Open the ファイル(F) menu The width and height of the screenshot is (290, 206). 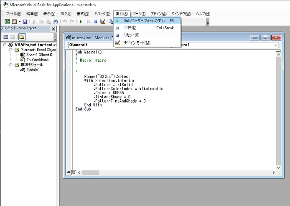pos(13,14)
